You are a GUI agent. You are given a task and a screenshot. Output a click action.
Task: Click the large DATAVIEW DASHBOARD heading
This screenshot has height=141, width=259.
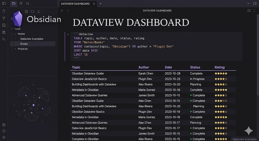(131, 22)
